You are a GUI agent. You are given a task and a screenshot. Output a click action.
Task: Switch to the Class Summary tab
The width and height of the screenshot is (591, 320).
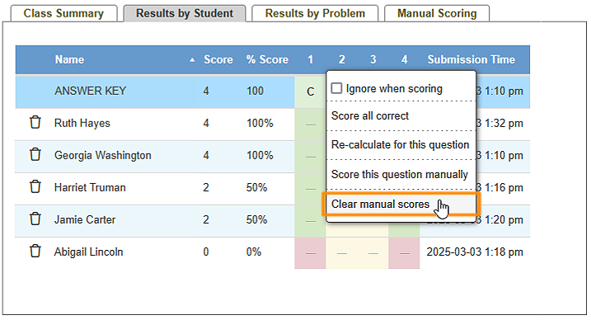tap(63, 13)
